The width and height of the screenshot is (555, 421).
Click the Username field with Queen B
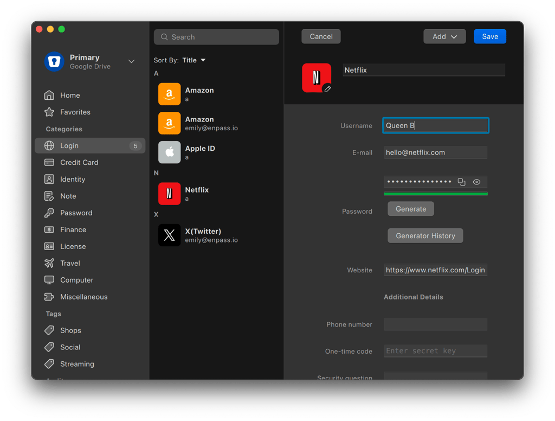click(436, 125)
